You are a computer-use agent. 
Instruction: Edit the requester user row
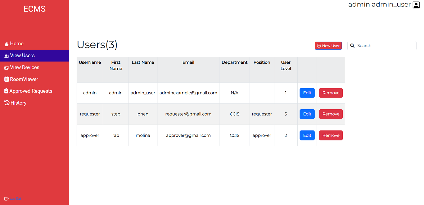[x=307, y=114]
